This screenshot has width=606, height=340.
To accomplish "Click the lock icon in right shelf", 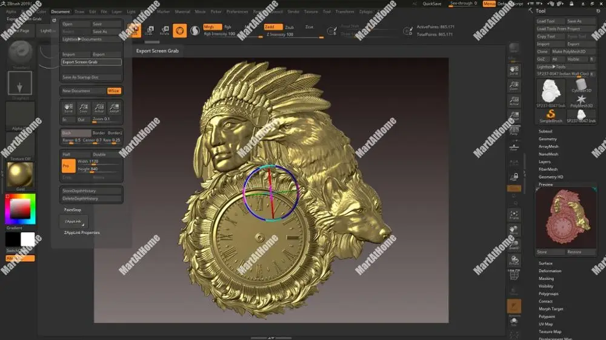I will [514, 177].
